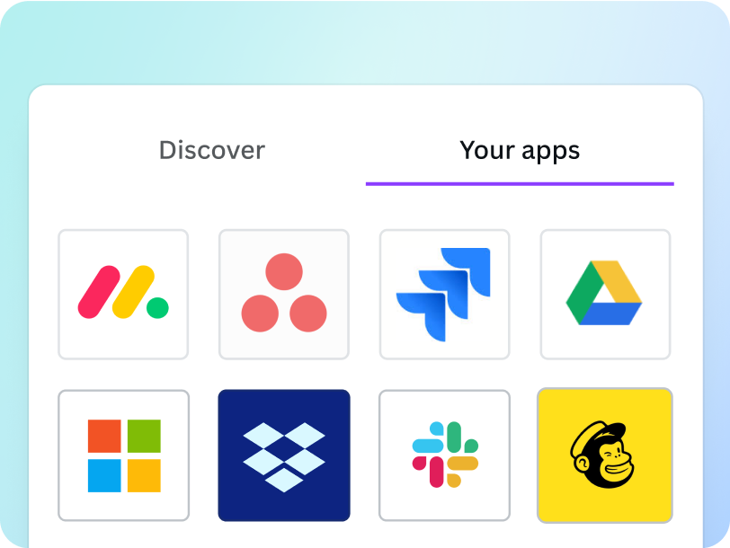The height and width of the screenshot is (548, 730).
Task: Select the Your apps tab
Action: [520, 151]
